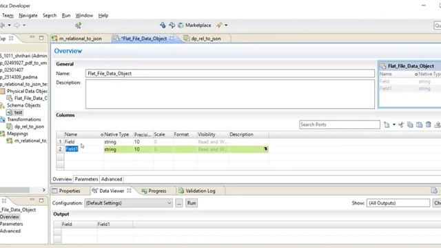Viewport: 441px width, 248px height.
Task: Open the Configuration dropdown
Action: [129, 203]
